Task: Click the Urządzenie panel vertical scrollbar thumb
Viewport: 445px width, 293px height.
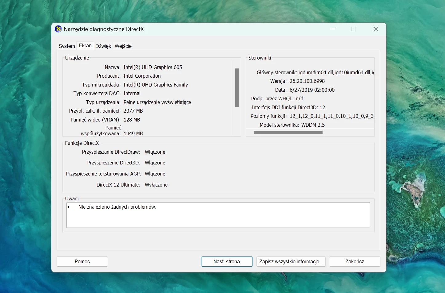Action: [237, 88]
